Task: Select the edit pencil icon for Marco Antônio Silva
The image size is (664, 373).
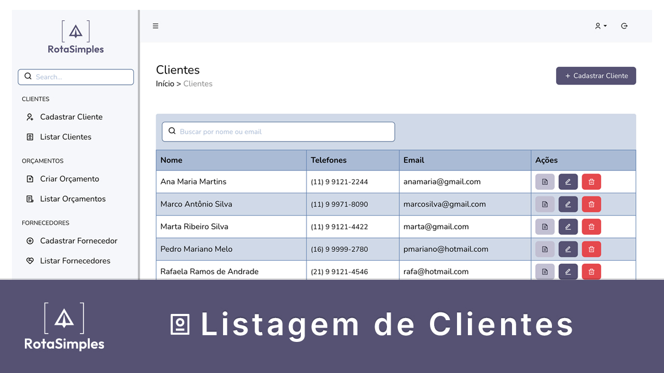Action: click(x=568, y=204)
